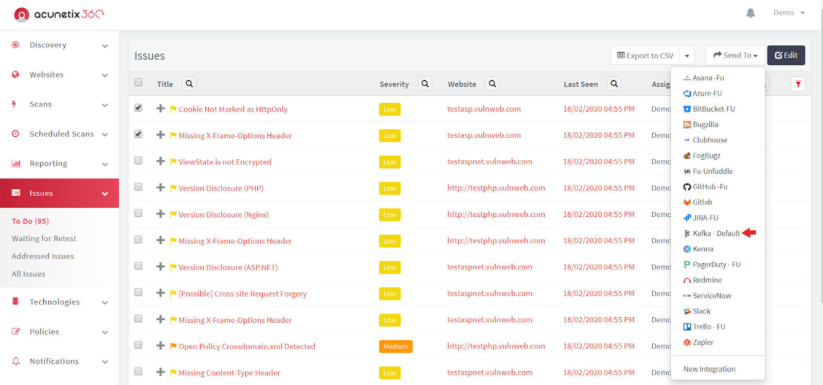Expand details plus for Cookie Not Marked as HttpOnly
Image resolution: width=823 pixels, height=385 pixels.
160,108
